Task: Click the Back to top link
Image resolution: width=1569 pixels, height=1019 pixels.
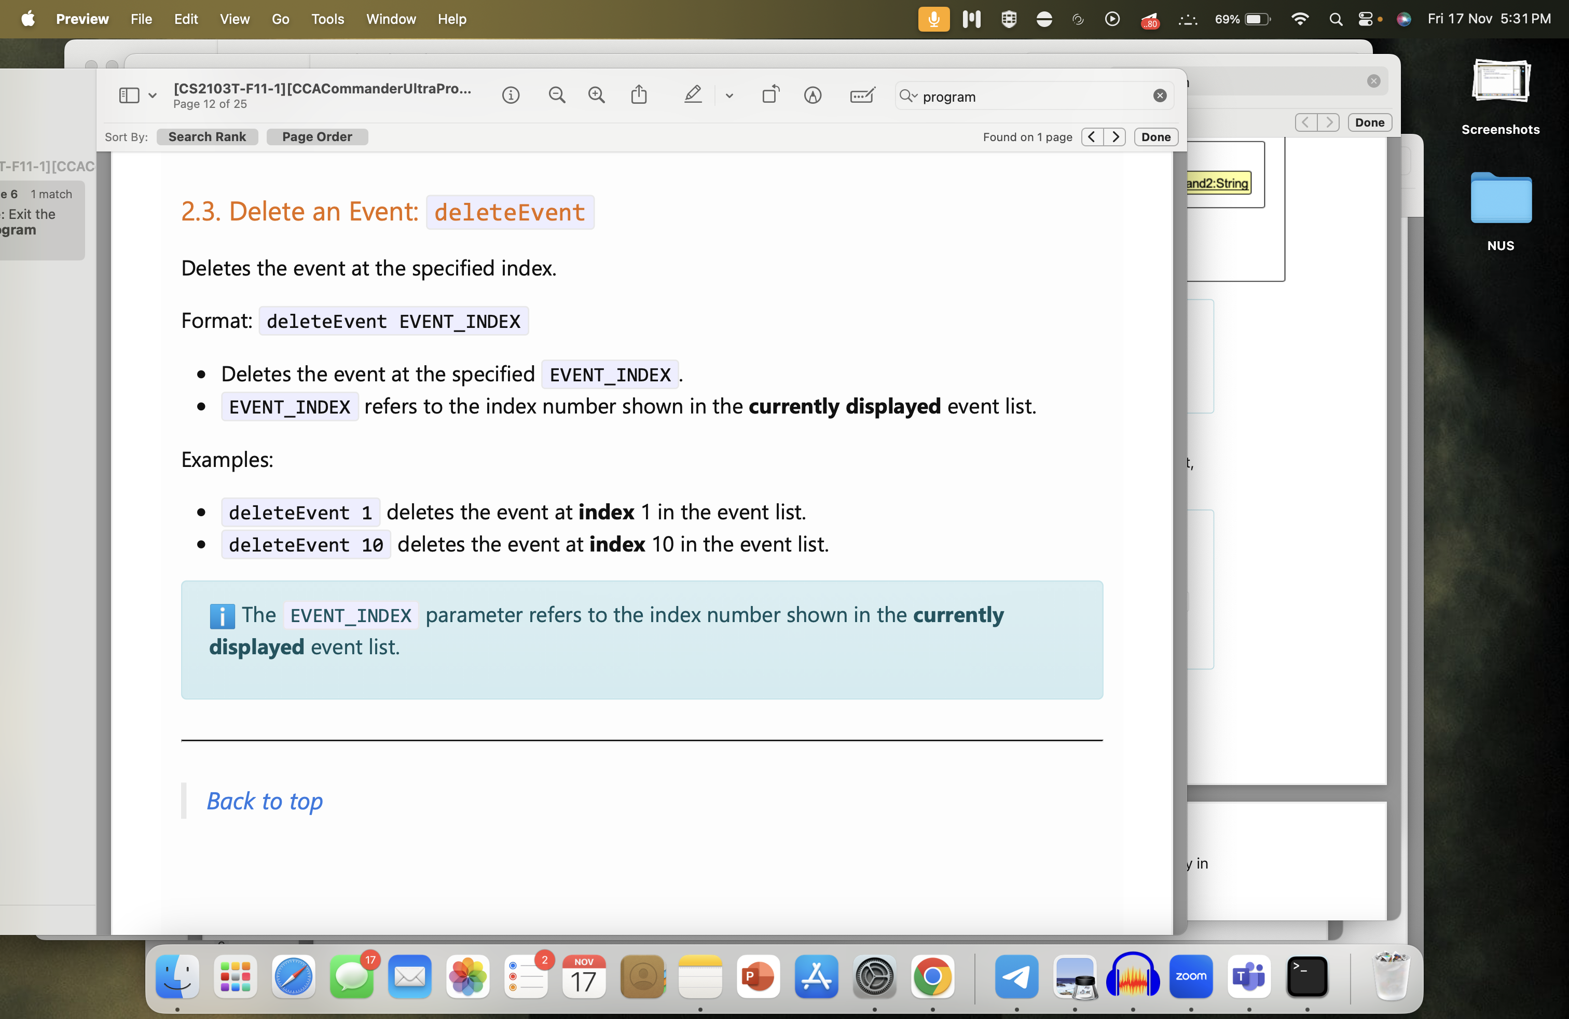Action: (x=265, y=801)
